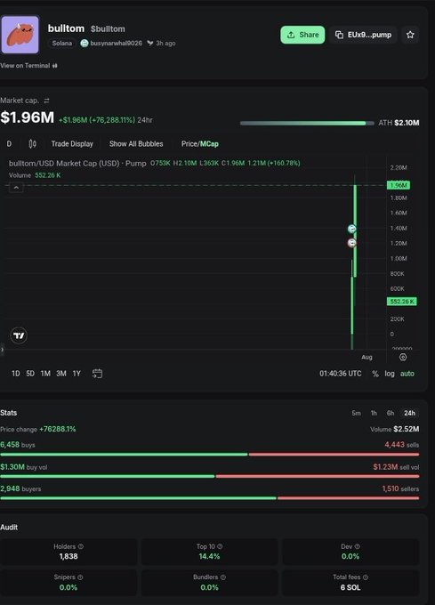Select the 5m stats period
Viewport: 435px width, 605px height.
(x=357, y=413)
